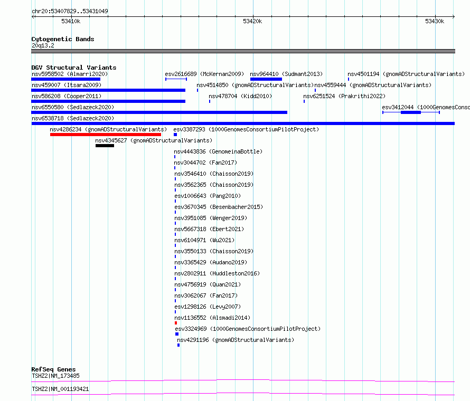Image resolution: width=470 pixels, height=401 pixels.
Task: Click esv1298126 (Levy2007) label
Action: point(208,307)
